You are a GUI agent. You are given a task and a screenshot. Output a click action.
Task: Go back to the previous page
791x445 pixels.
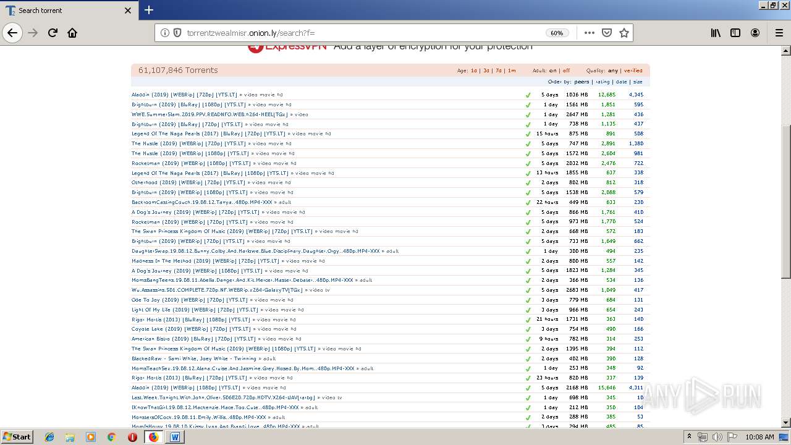(12, 33)
